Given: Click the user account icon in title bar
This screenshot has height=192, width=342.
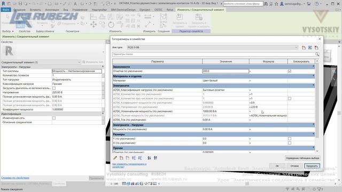Looking at the screenshot, I should [x=282, y=4].
